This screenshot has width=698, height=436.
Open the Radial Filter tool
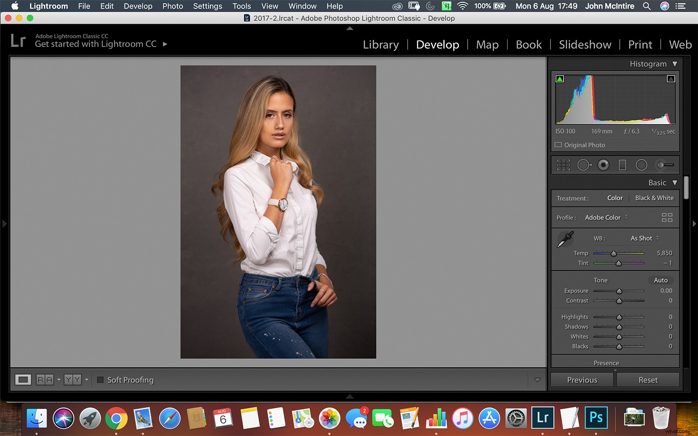641,165
